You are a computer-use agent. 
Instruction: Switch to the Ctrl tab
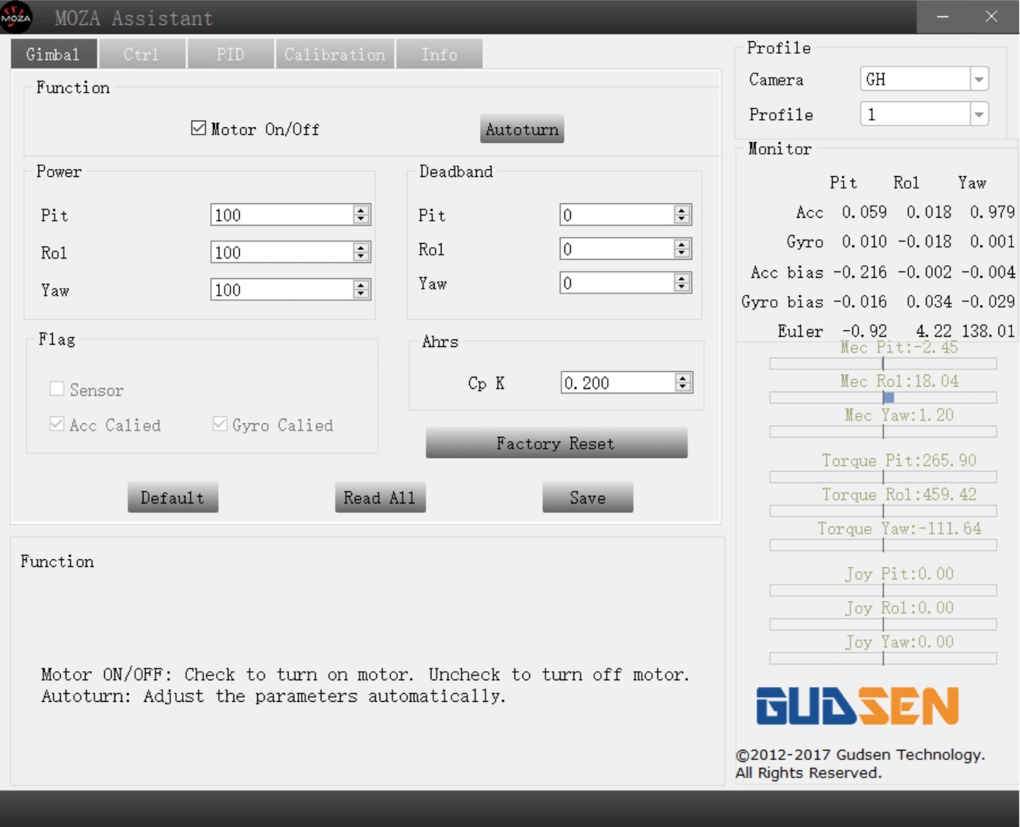142,54
